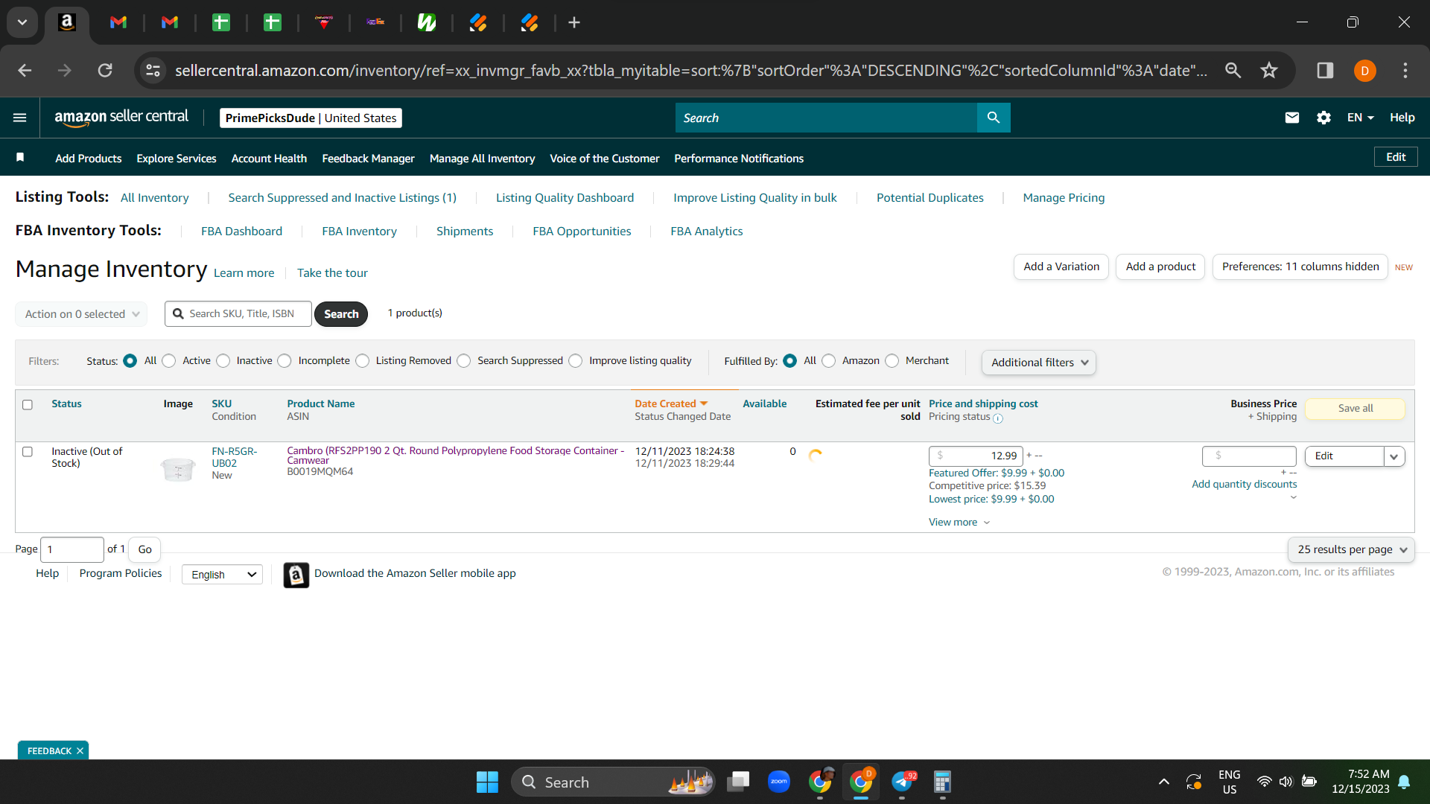Expand the Additional filters dropdown
Viewport: 1430px width, 804px height.
tap(1039, 363)
